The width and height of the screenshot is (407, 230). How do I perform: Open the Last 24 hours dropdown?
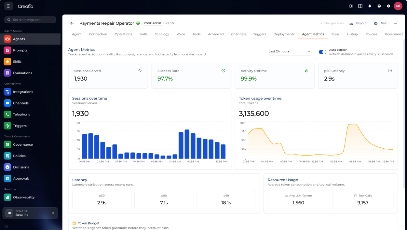(289, 51)
